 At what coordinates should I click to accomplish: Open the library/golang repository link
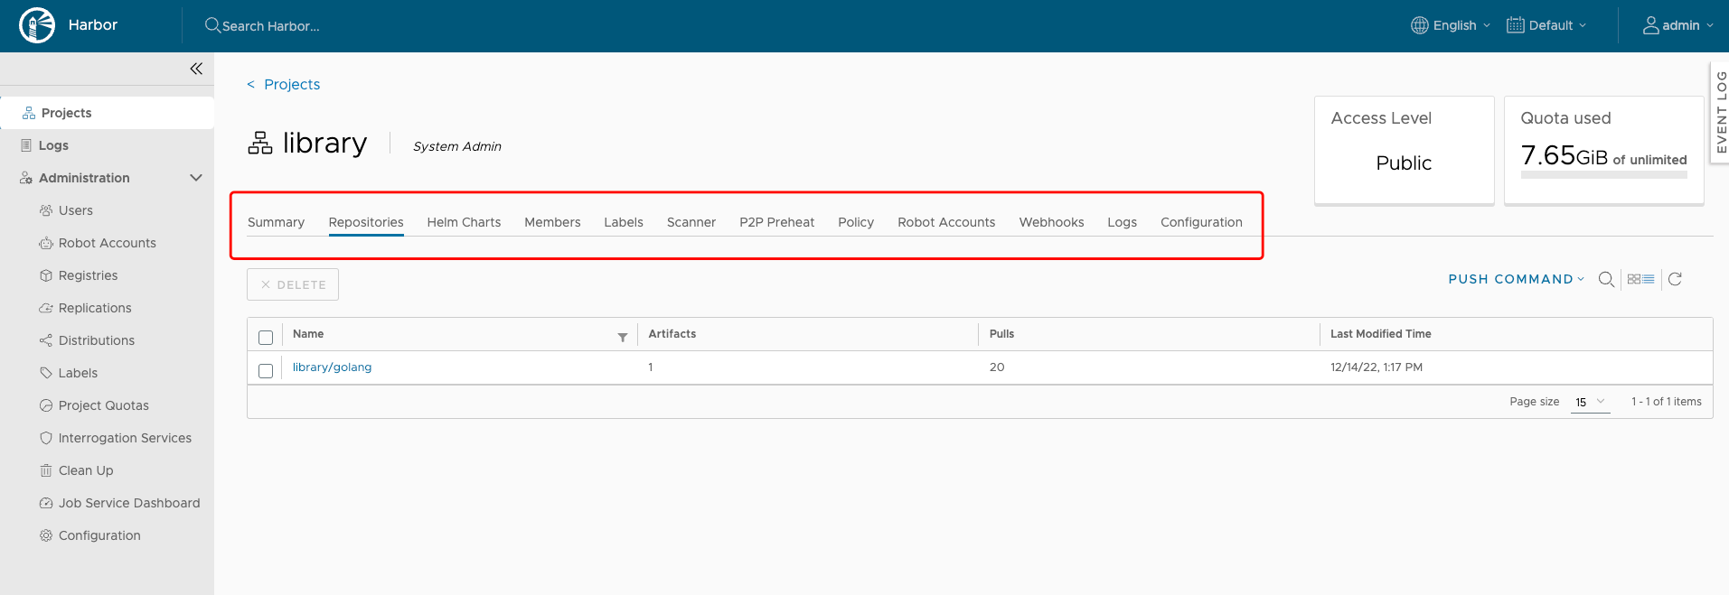pos(332,367)
